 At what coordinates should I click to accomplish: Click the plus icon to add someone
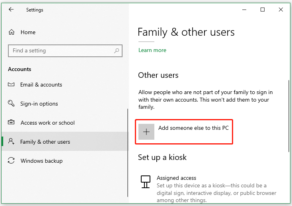pos(146,132)
